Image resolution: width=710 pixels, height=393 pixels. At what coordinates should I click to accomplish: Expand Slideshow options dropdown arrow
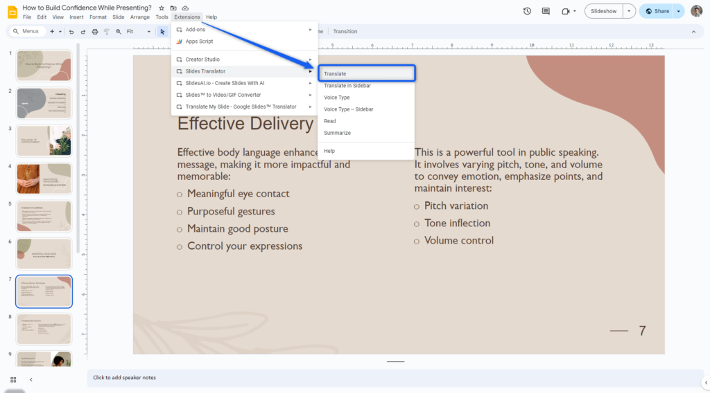tap(628, 11)
